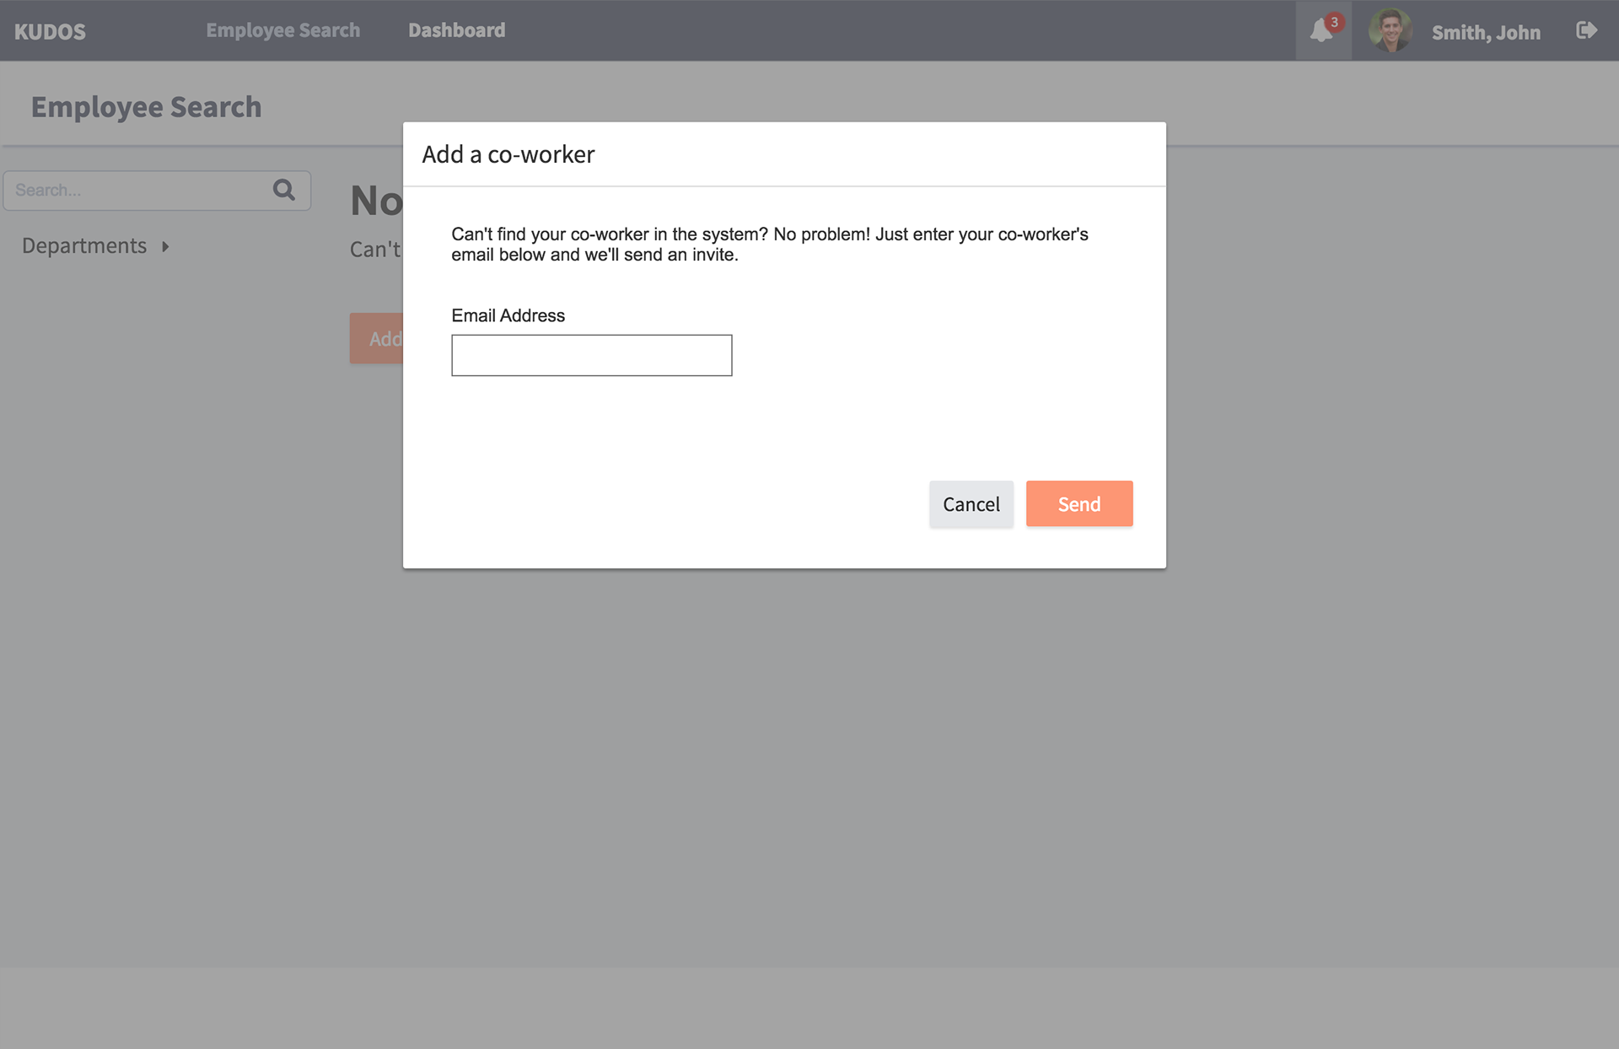The image size is (1619, 1049).
Task: Expand the Departments arrow
Action: pos(165,246)
